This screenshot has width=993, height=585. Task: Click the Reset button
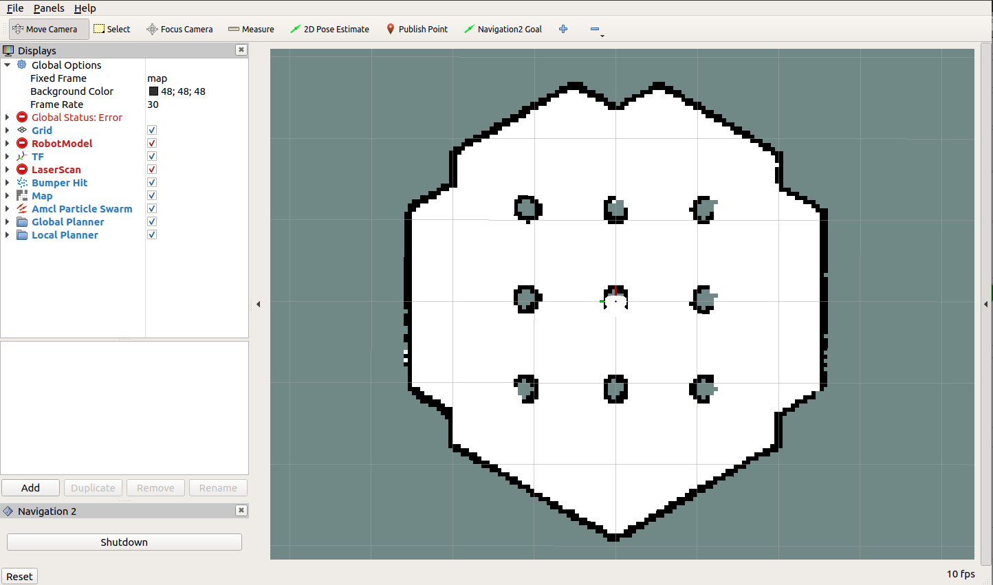coord(19,576)
